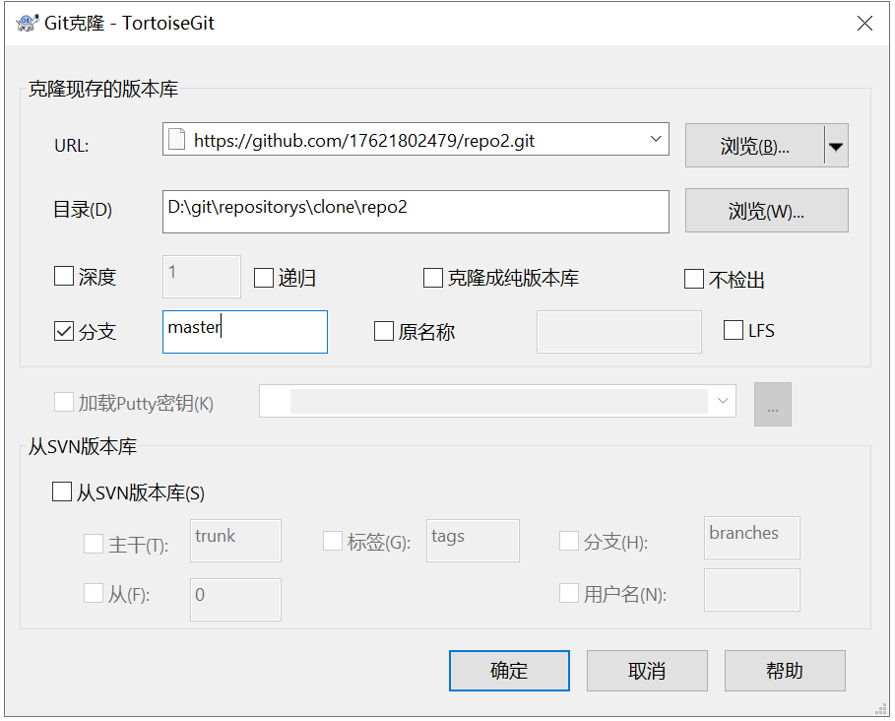
Task: Open help with the 帮助 button
Action: 785,671
